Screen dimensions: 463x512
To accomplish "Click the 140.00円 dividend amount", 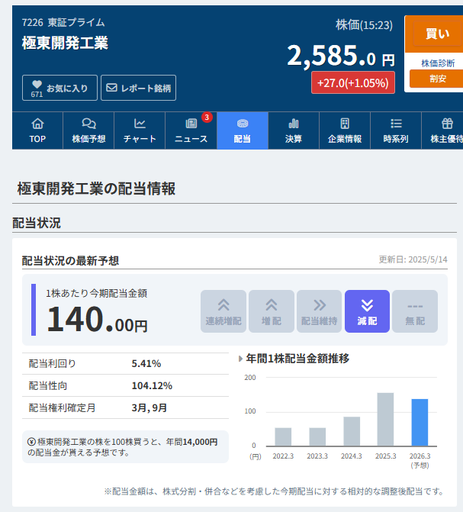I will (x=97, y=320).
